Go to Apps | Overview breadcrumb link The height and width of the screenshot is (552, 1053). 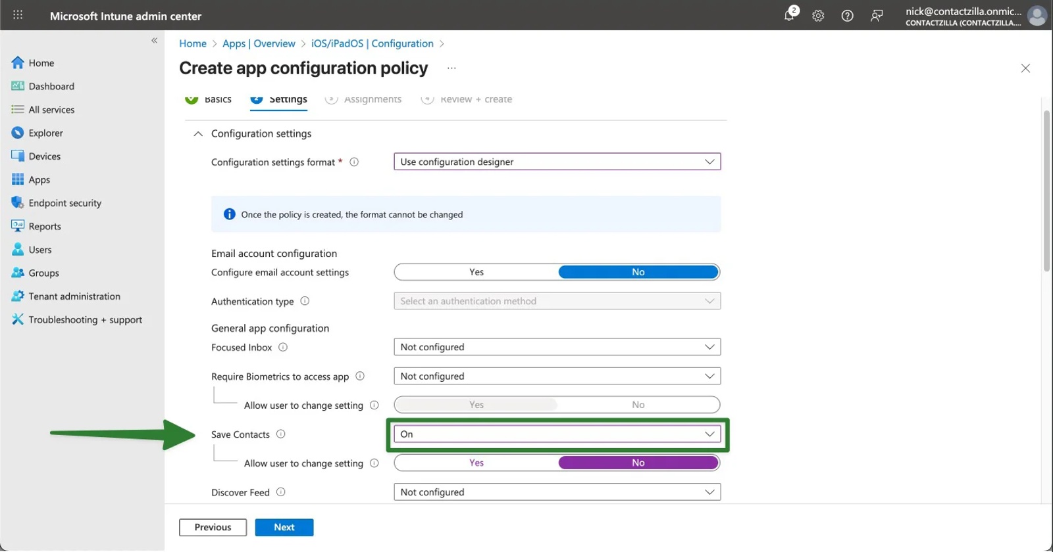[x=259, y=43]
